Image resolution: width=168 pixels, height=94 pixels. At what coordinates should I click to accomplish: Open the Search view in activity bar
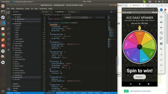tap(8, 17)
